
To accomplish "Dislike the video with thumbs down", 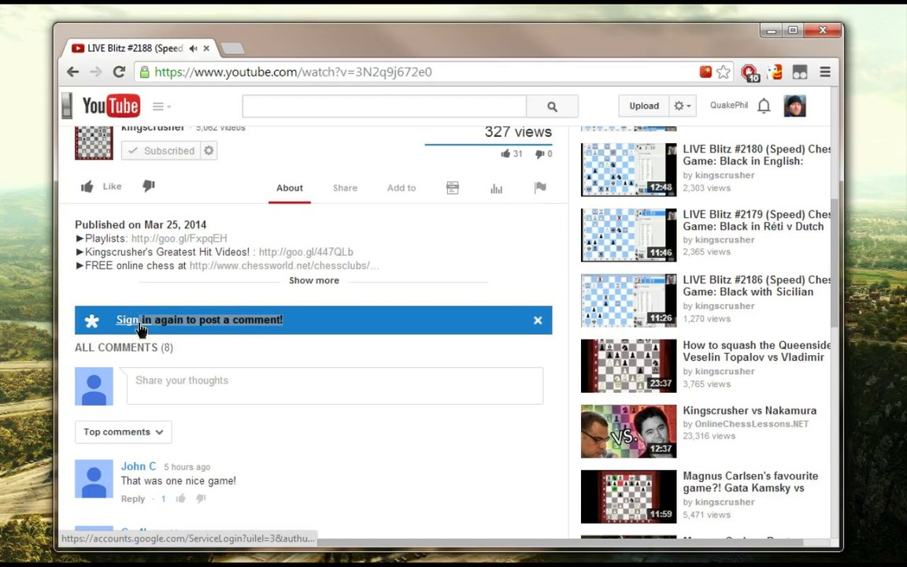I will point(149,186).
